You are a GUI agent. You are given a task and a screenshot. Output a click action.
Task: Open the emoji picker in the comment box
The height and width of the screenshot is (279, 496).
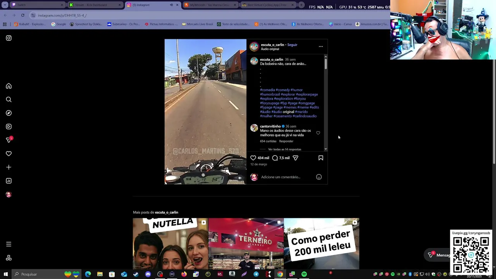319,177
